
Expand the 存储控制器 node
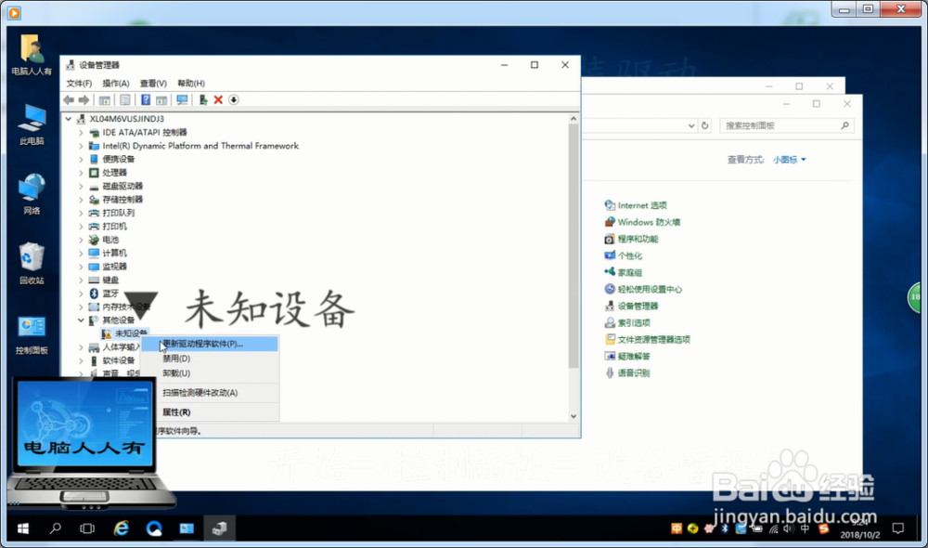point(81,200)
